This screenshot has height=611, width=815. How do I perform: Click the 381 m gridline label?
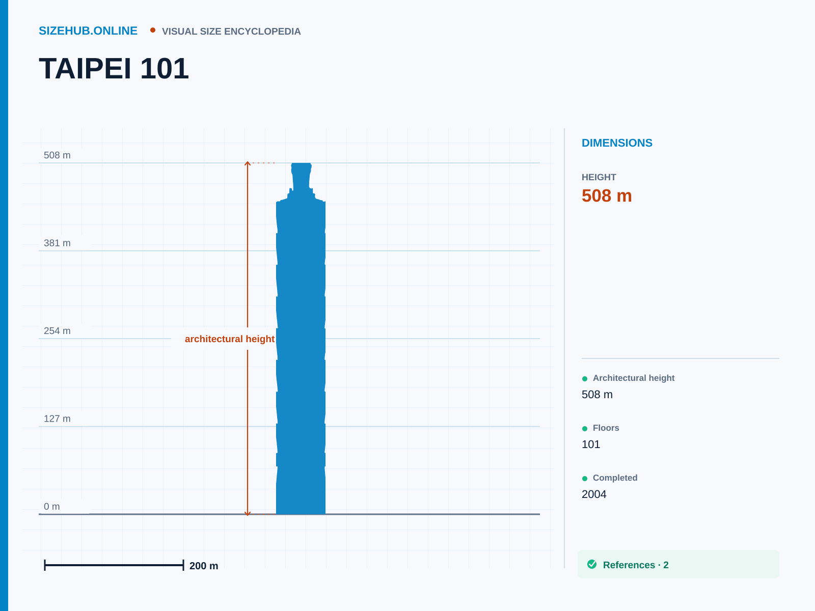57,243
